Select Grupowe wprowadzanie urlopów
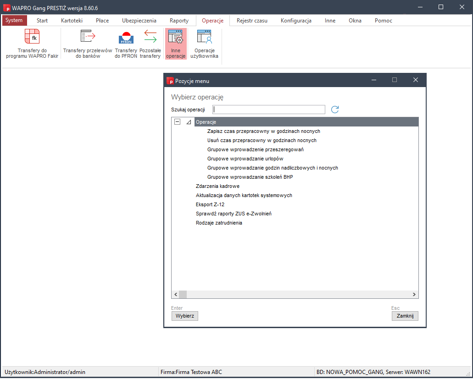The height and width of the screenshot is (379, 473). pos(245,159)
